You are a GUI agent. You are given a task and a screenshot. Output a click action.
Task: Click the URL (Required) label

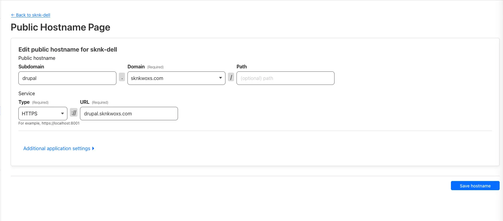94,102
